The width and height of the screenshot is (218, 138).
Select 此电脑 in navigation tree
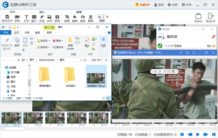(x=11, y=67)
